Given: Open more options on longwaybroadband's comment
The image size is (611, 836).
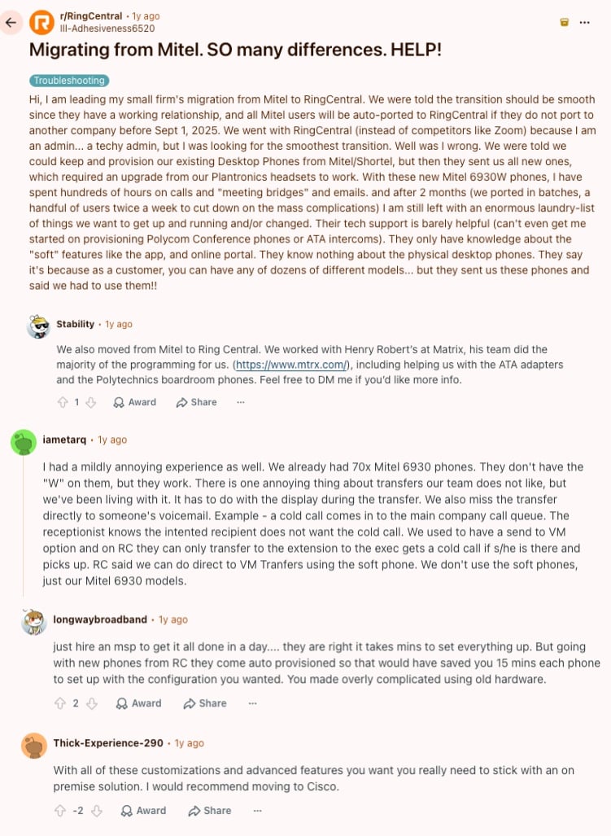Looking at the screenshot, I should click(x=252, y=703).
